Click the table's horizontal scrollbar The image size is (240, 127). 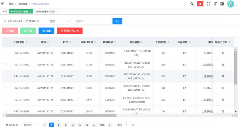point(60,116)
